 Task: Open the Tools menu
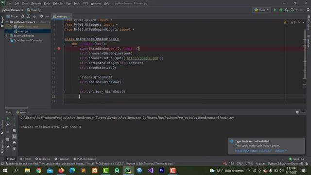tap(77, 3)
